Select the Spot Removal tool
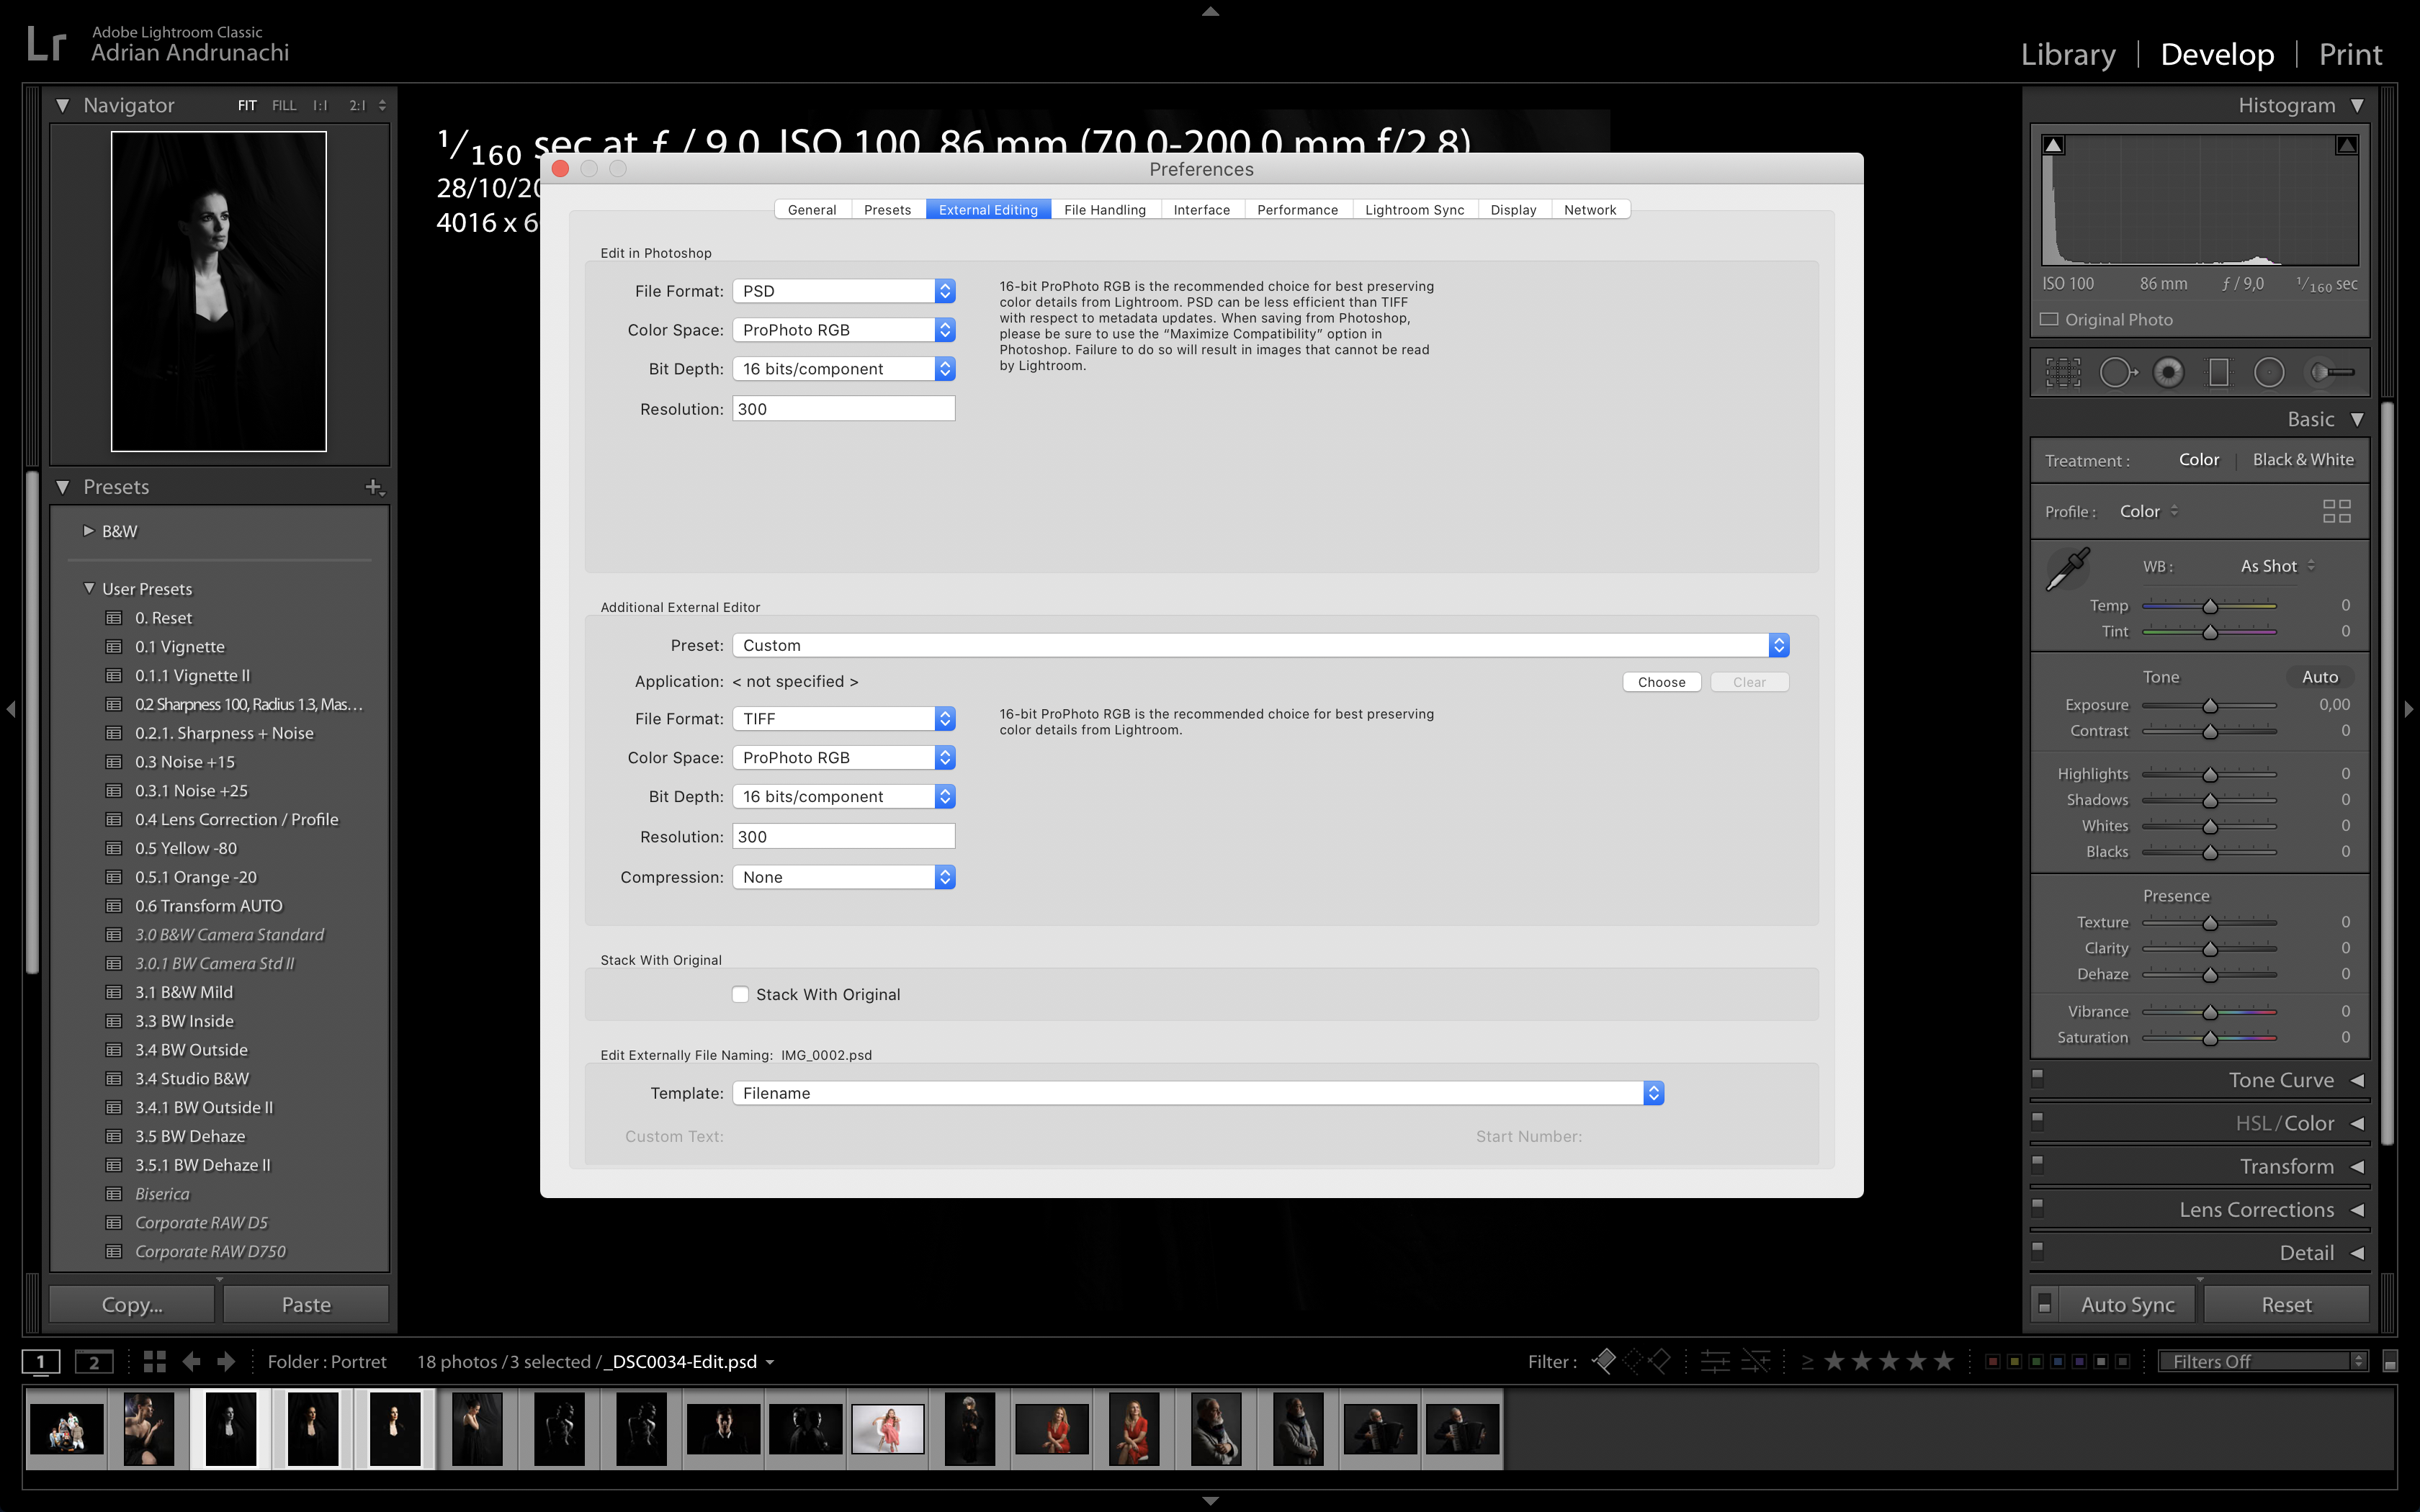Image resolution: width=2420 pixels, height=1512 pixels. tap(2116, 372)
